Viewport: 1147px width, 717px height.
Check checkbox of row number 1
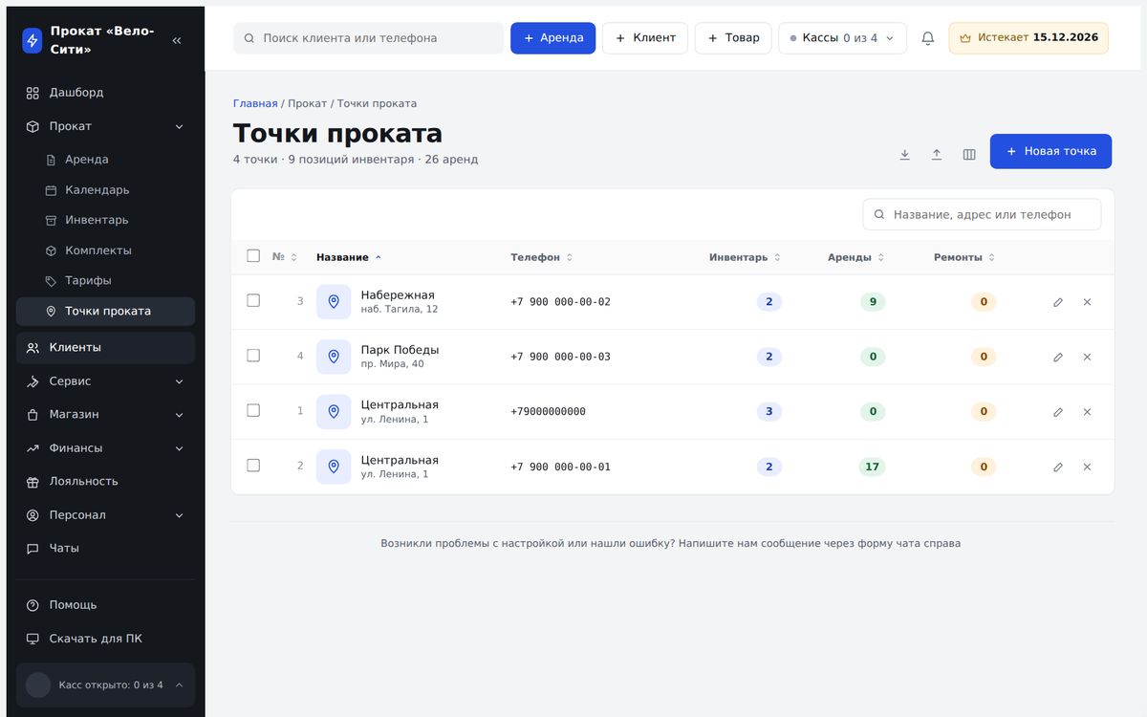[x=253, y=410]
